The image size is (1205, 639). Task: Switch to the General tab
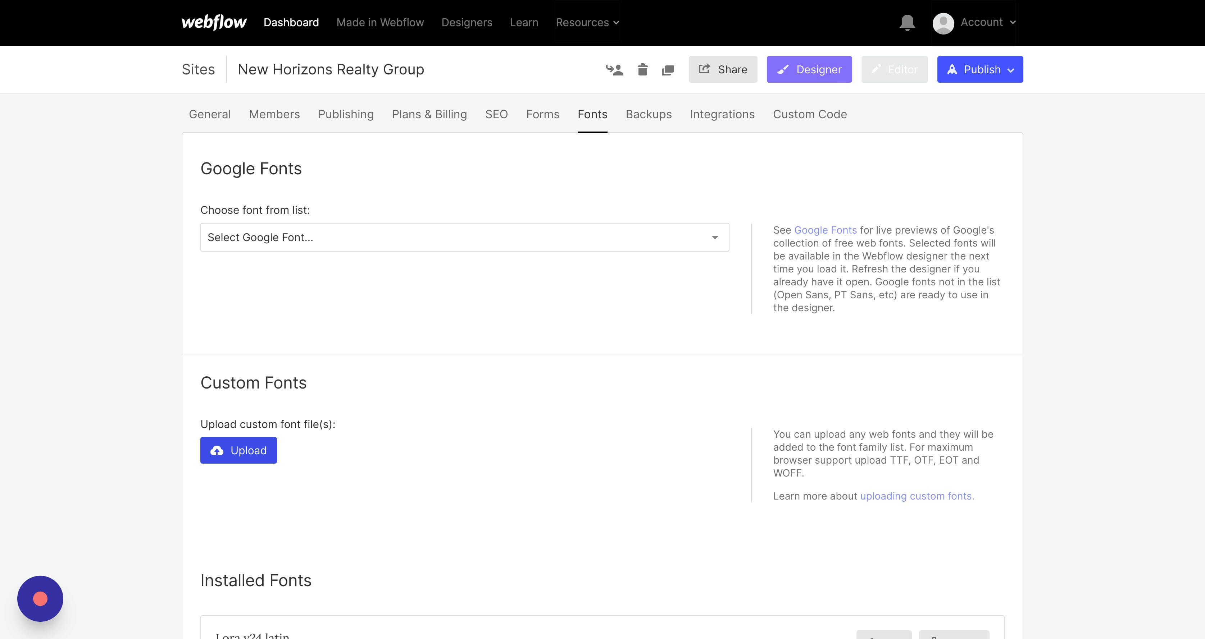pos(210,115)
